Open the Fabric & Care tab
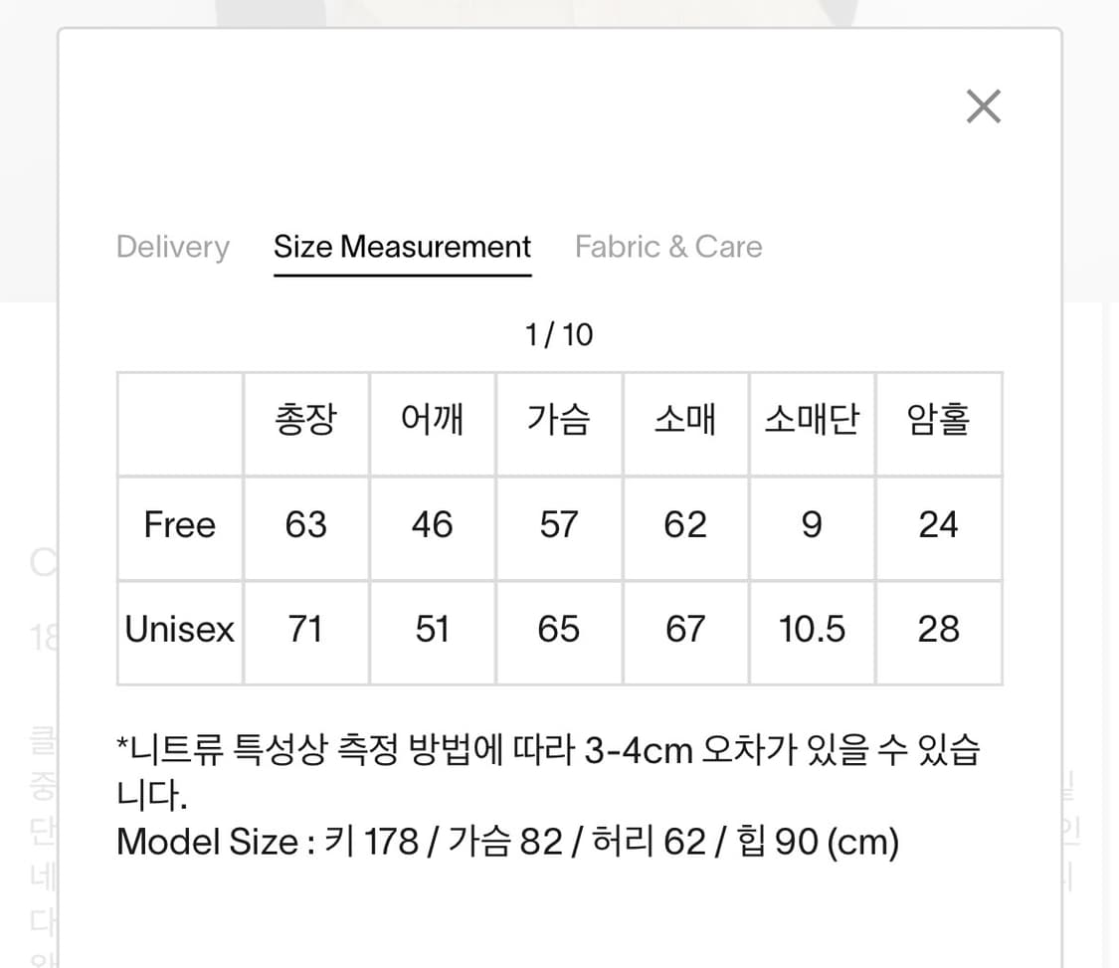1119x968 pixels. [x=668, y=246]
